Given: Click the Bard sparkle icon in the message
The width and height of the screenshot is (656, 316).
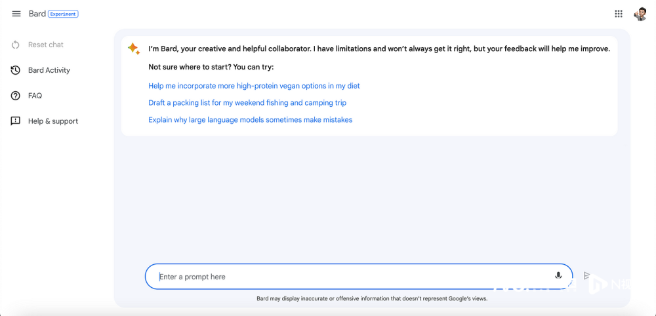Looking at the screenshot, I should click(133, 49).
